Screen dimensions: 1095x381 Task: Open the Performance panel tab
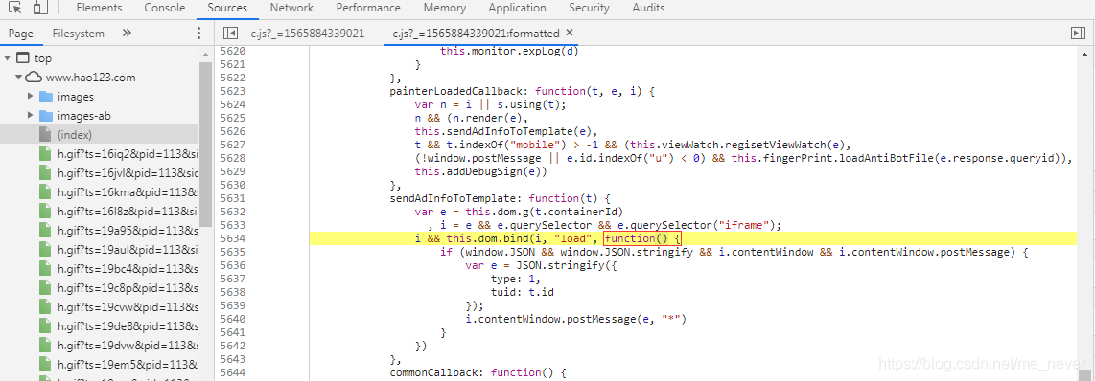tap(368, 9)
